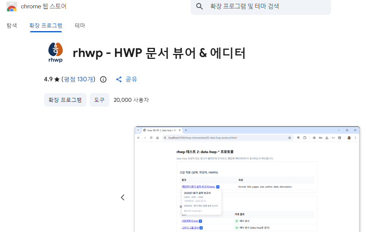Open the 1분기 실적 보고서.hwpx link
Viewport: 366px width, 232px height.
[x=199, y=187]
